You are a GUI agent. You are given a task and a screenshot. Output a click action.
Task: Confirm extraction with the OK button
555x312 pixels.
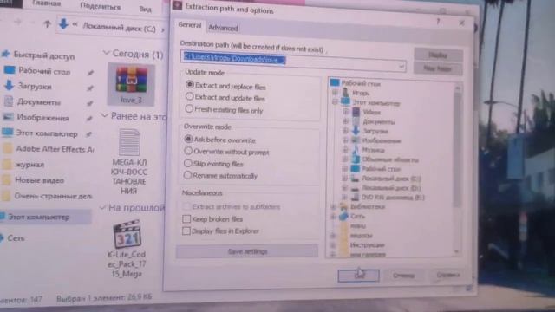[x=358, y=276]
